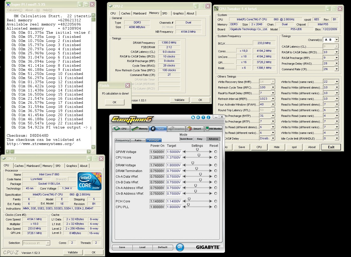Screen dimensions: 351x257
Task: Open Calculate menu in Super PI
Action: [x=15, y=10]
